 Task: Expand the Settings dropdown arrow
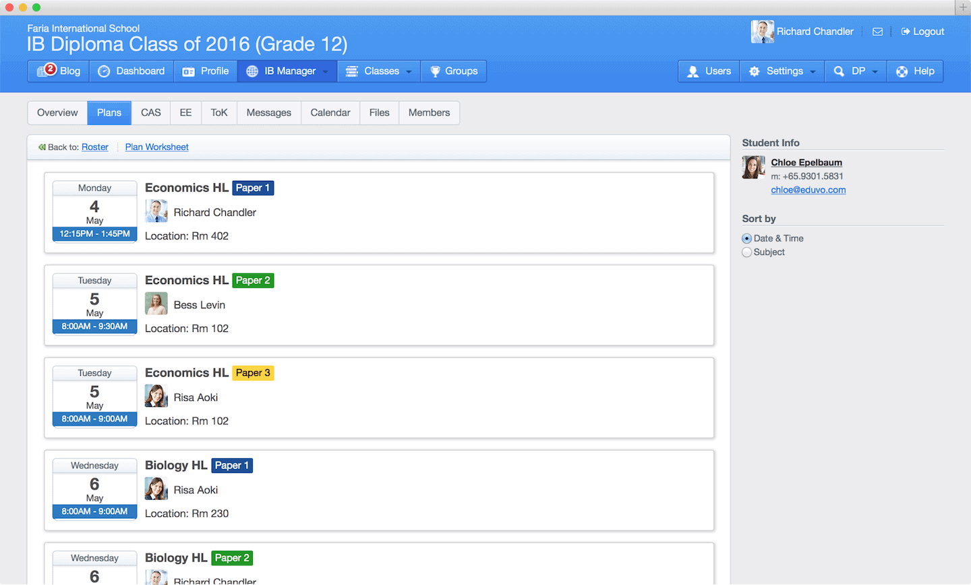(x=813, y=72)
